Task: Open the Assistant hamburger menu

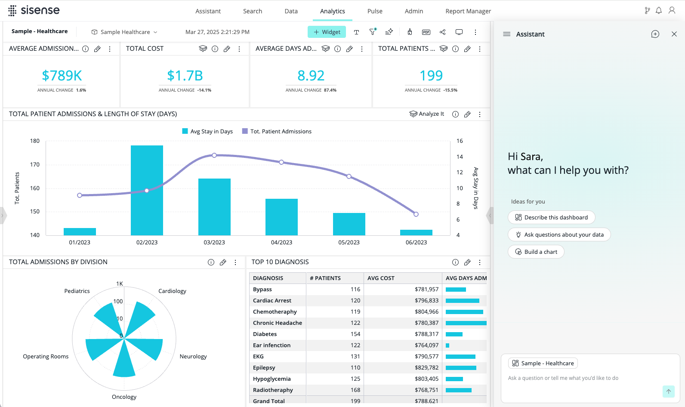Action: click(x=507, y=34)
